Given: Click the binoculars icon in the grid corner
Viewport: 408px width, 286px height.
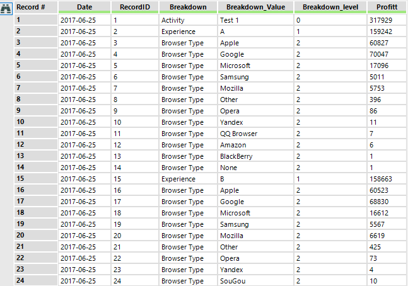Looking at the screenshot, I should (7, 7).
